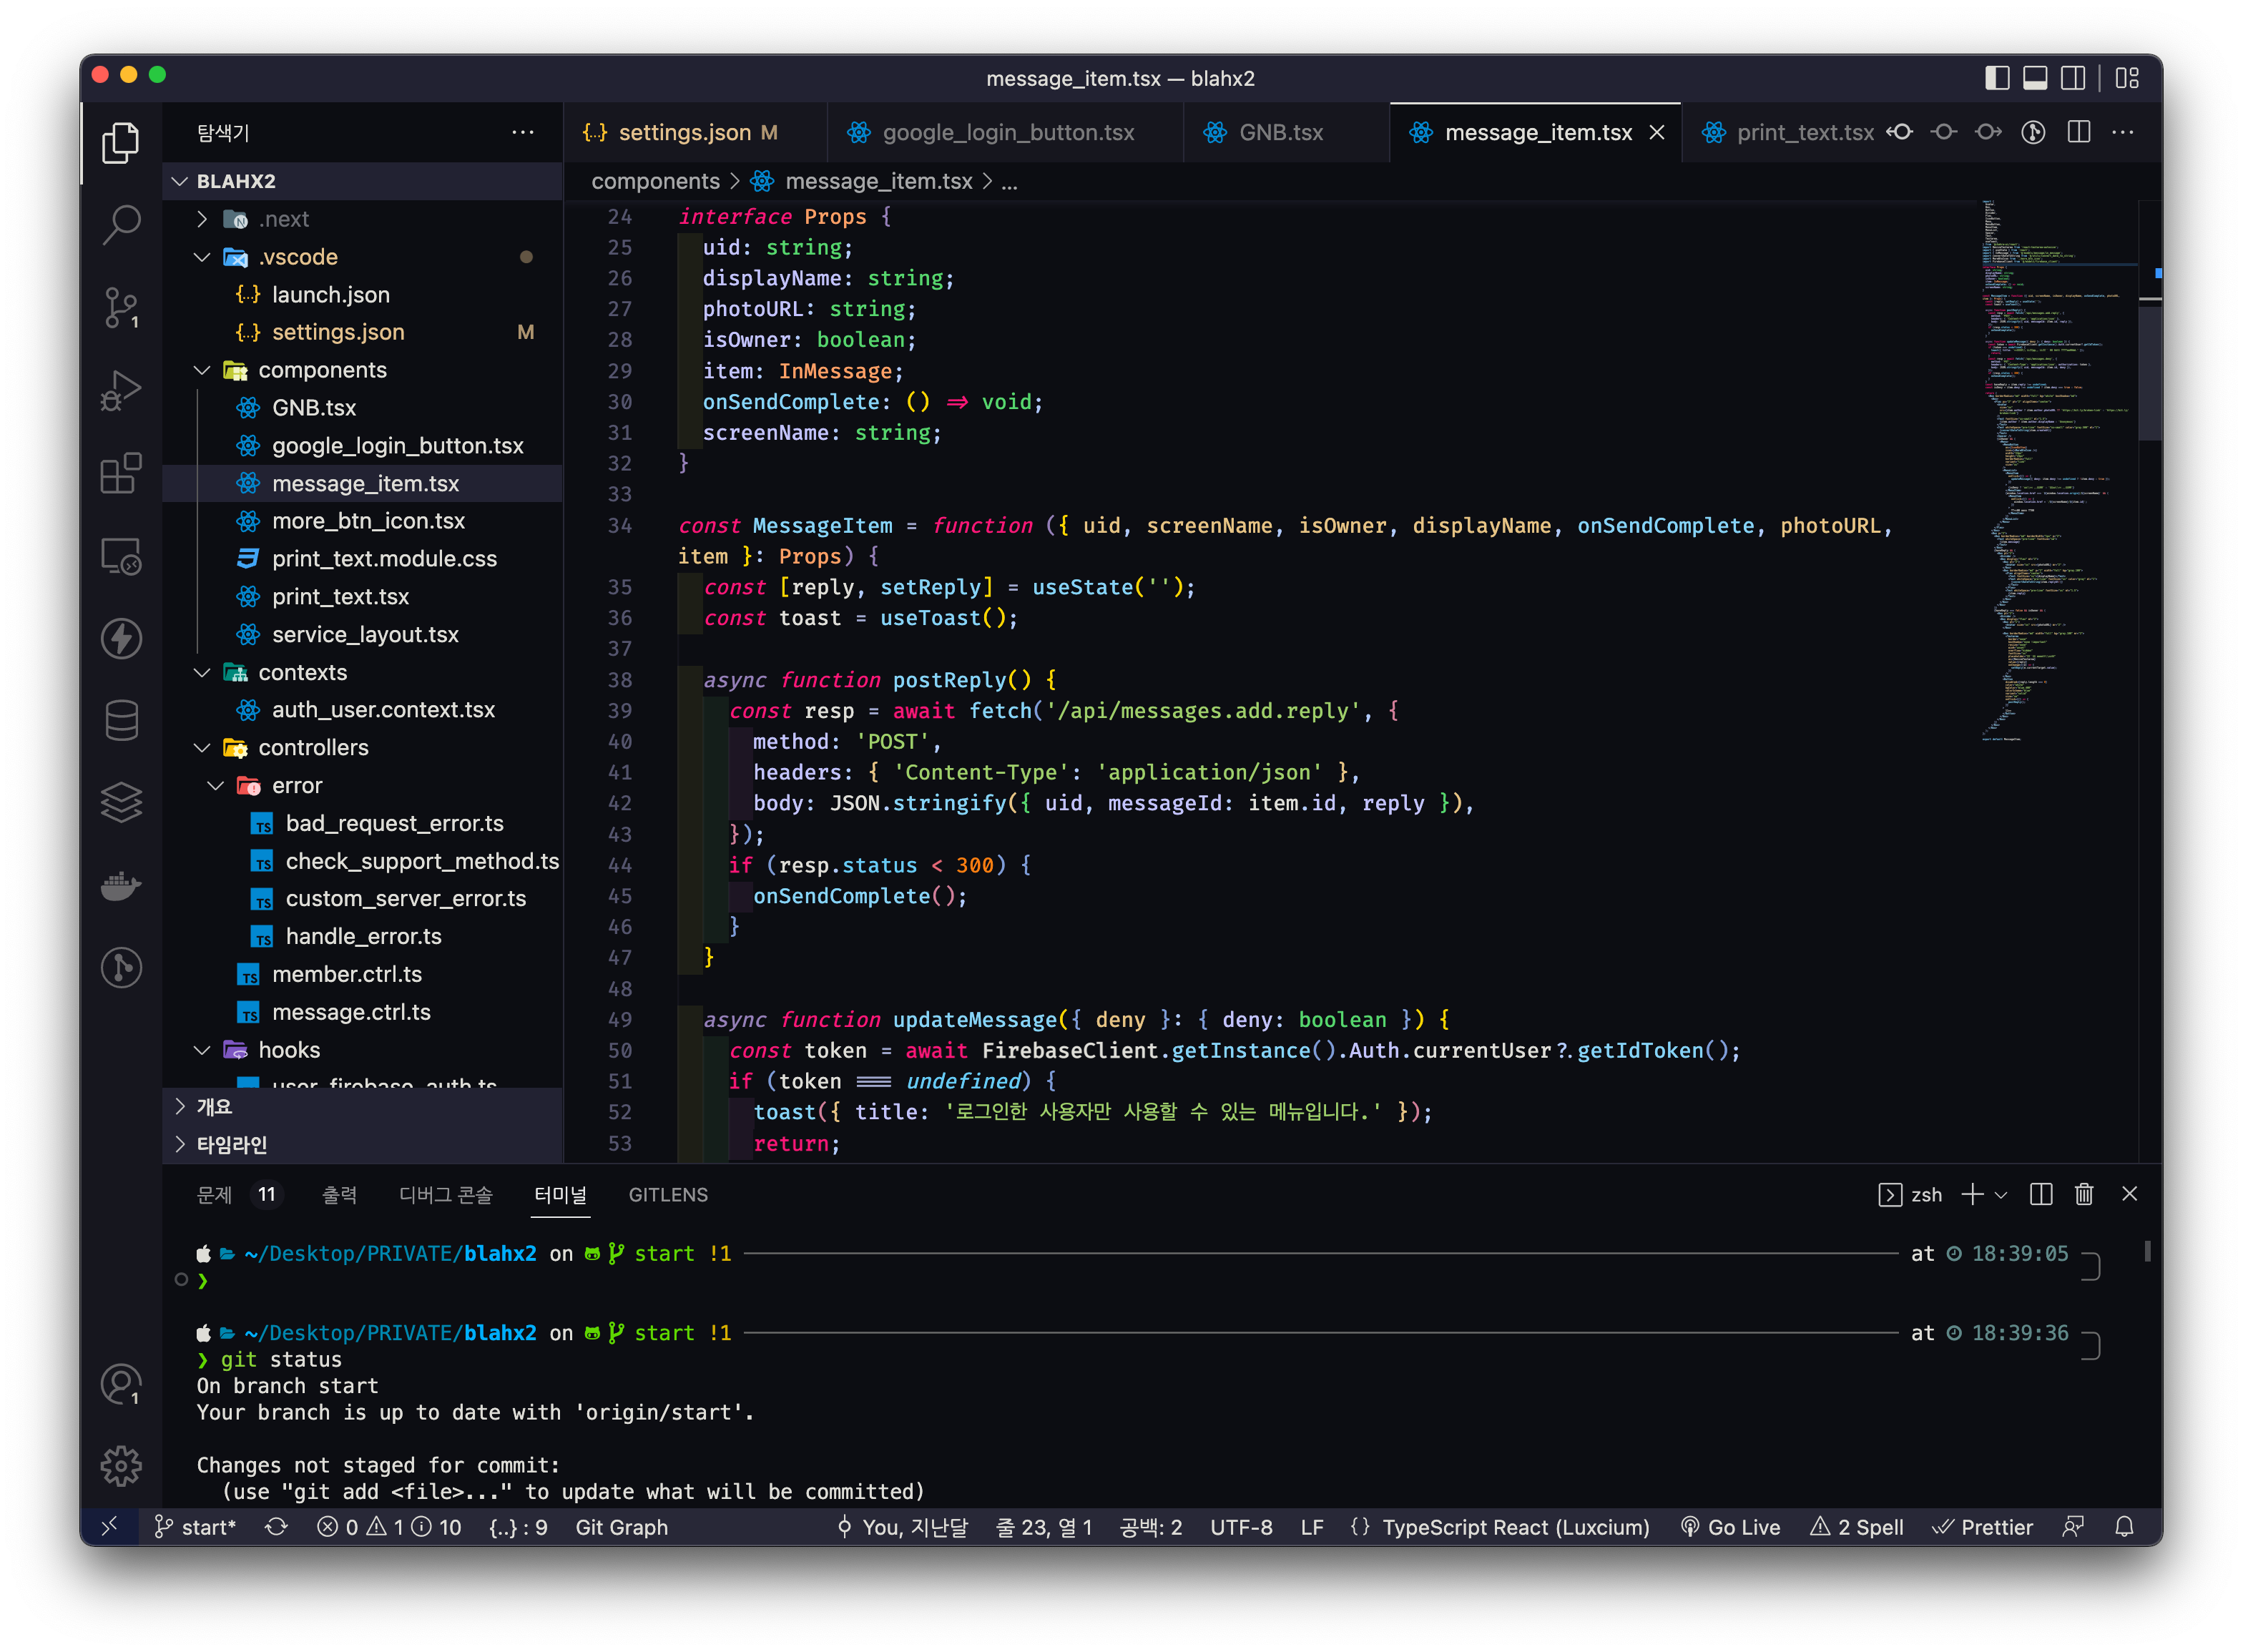Split the editor to the right
Viewport: 2243px width, 1652px height.
click(2079, 132)
